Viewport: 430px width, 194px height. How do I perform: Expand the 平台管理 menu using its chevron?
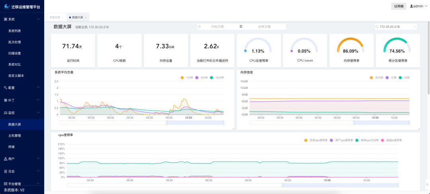click(38, 184)
